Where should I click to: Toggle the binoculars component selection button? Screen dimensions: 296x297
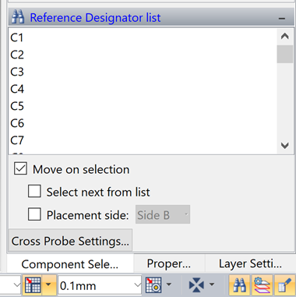(x=239, y=285)
